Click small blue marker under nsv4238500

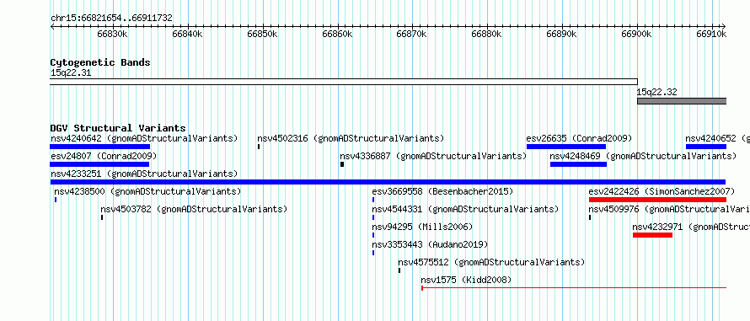click(x=56, y=200)
